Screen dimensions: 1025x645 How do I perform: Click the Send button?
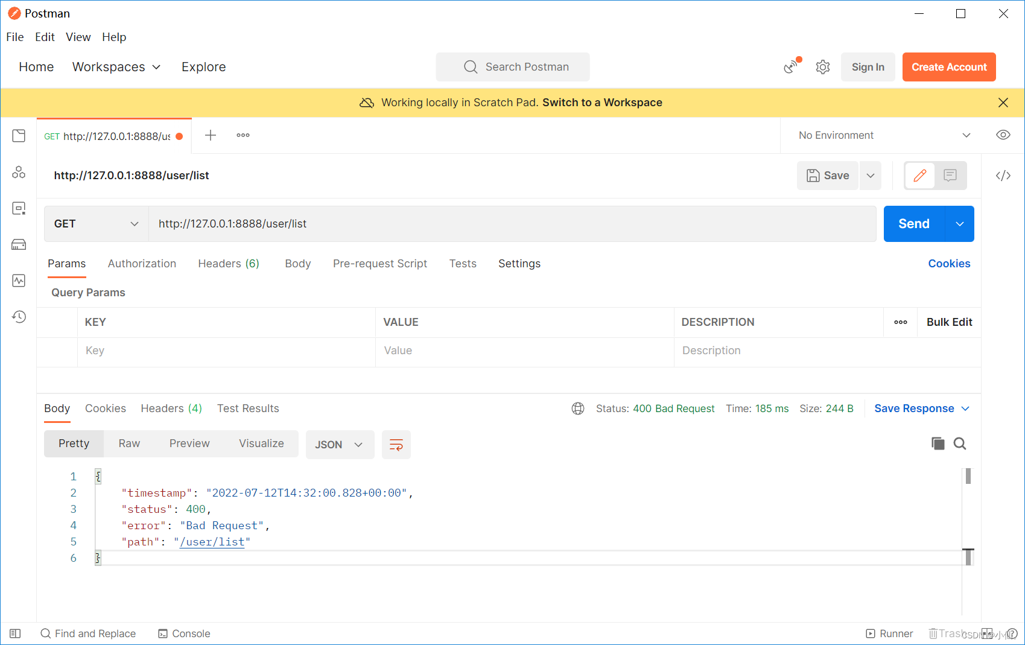[913, 224]
